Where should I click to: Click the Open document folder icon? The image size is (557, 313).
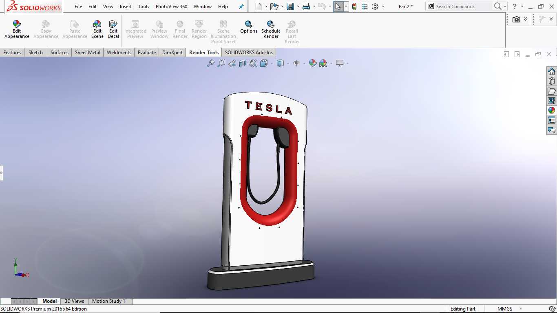point(274,7)
